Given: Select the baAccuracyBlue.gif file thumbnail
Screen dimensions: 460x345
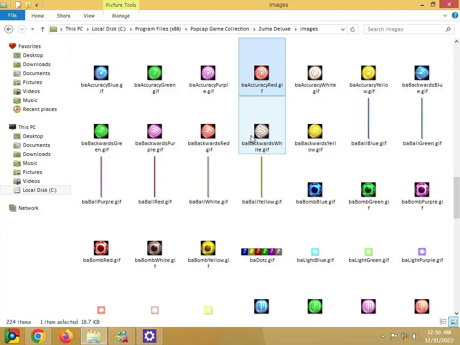Looking at the screenshot, I should (101, 73).
